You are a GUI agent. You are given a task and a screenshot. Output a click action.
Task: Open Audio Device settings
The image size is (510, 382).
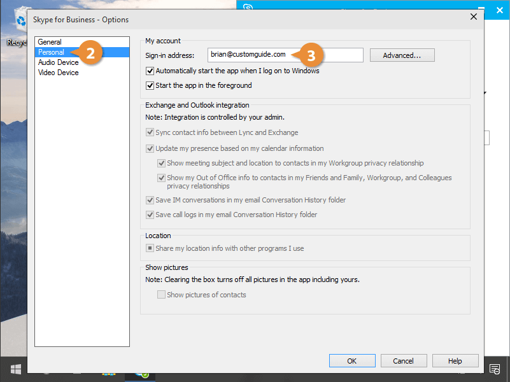coord(58,62)
